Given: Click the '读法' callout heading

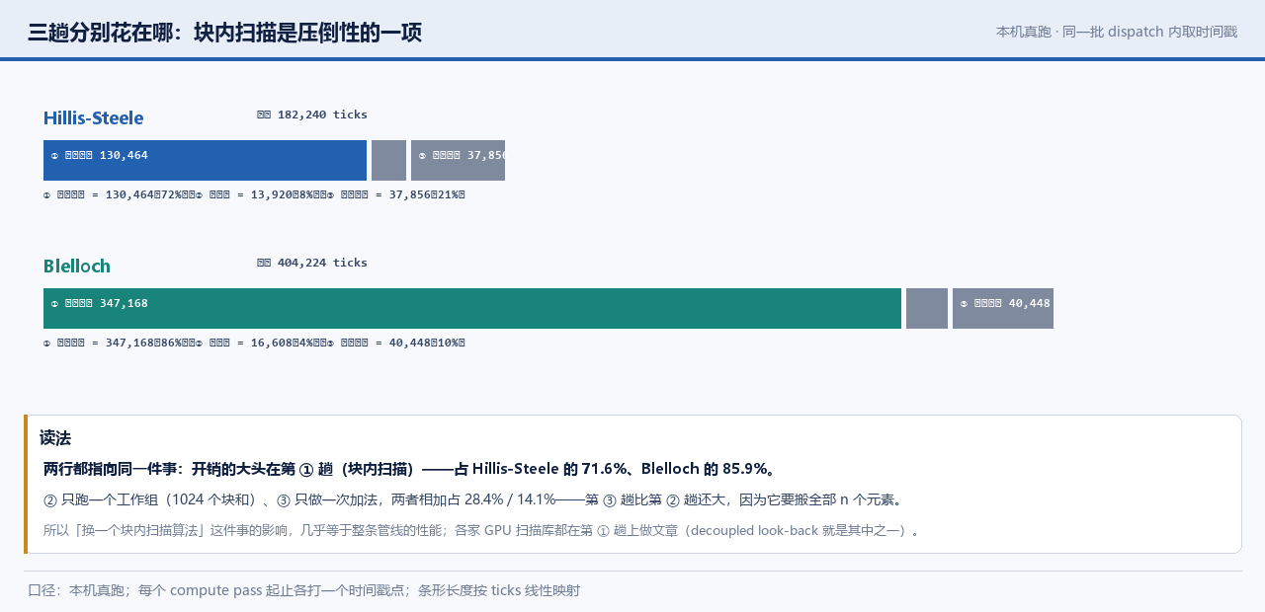Looking at the screenshot, I should pos(55,438).
